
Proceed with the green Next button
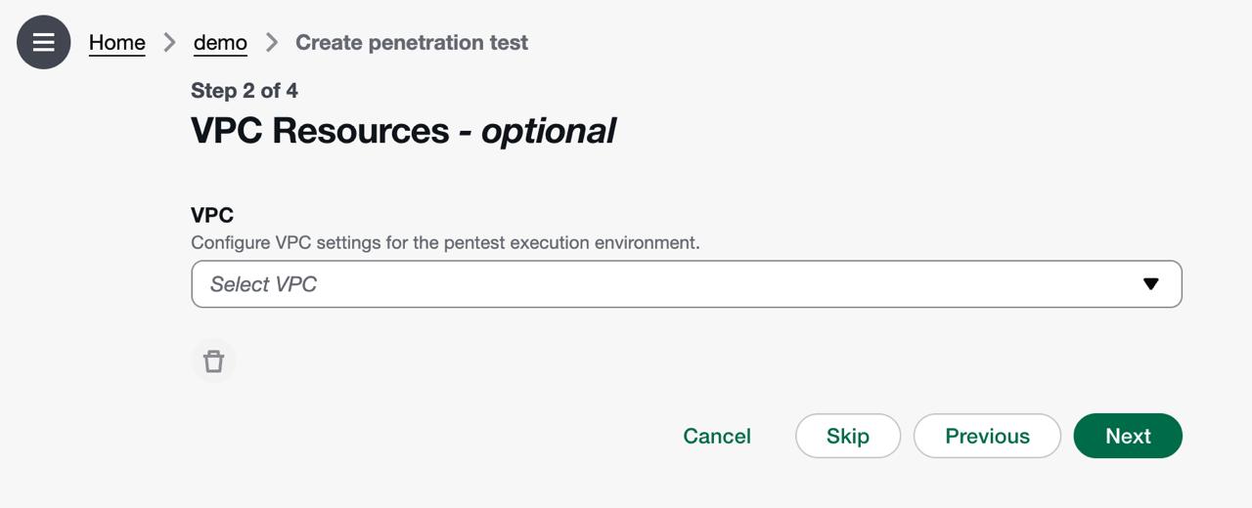pyautogui.click(x=1127, y=436)
